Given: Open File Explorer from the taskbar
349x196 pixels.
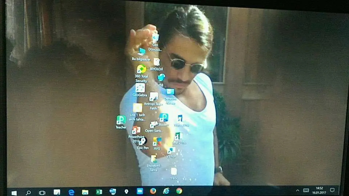Looking at the screenshot, I should [x=85, y=192].
